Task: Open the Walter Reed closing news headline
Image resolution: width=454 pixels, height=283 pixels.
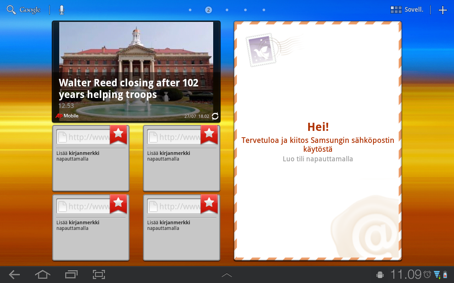Action: coord(128,88)
